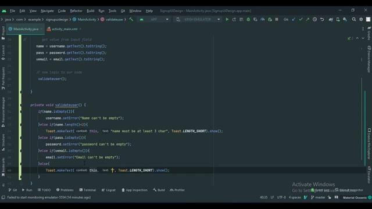Stop the running app
The width and height of the screenshot is (372, 209).
click(x=277, y=19)
